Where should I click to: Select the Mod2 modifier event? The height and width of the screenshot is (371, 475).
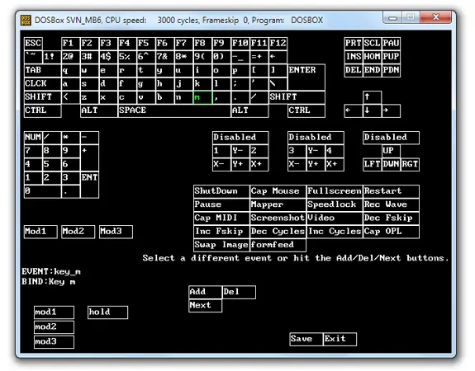point(78,232)
